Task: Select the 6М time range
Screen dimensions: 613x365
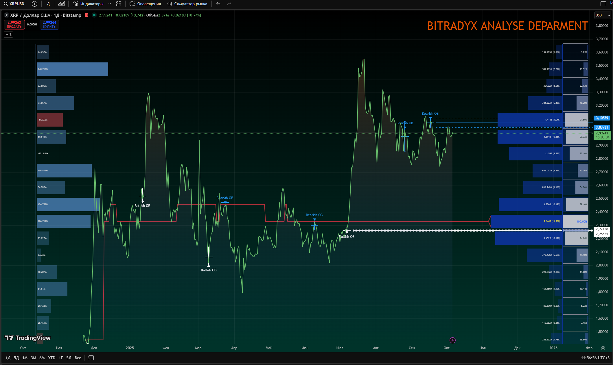Action: tap(42, 358)
